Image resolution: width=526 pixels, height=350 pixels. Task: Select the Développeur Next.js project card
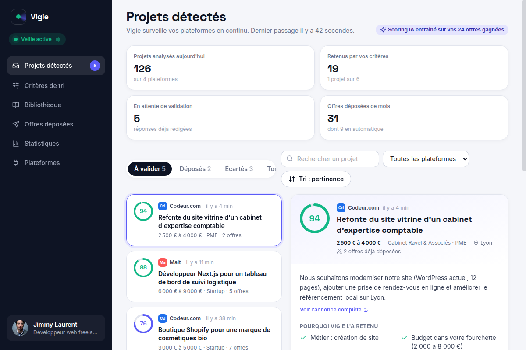(x=204, y=276)
